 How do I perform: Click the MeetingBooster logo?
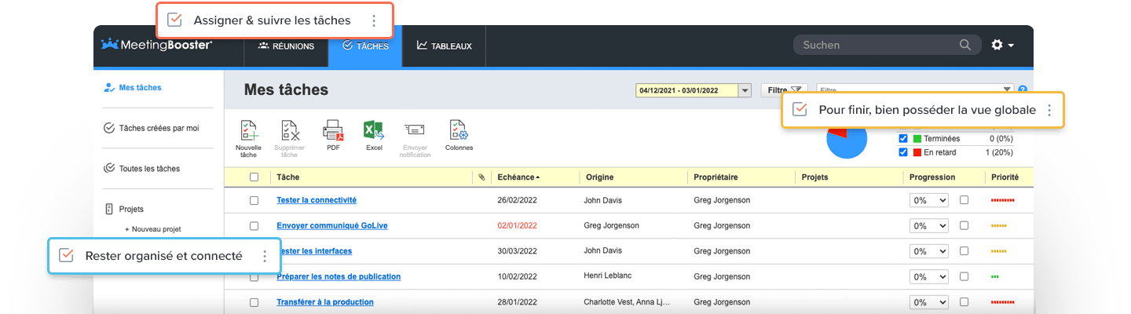[x=156, y=45]
